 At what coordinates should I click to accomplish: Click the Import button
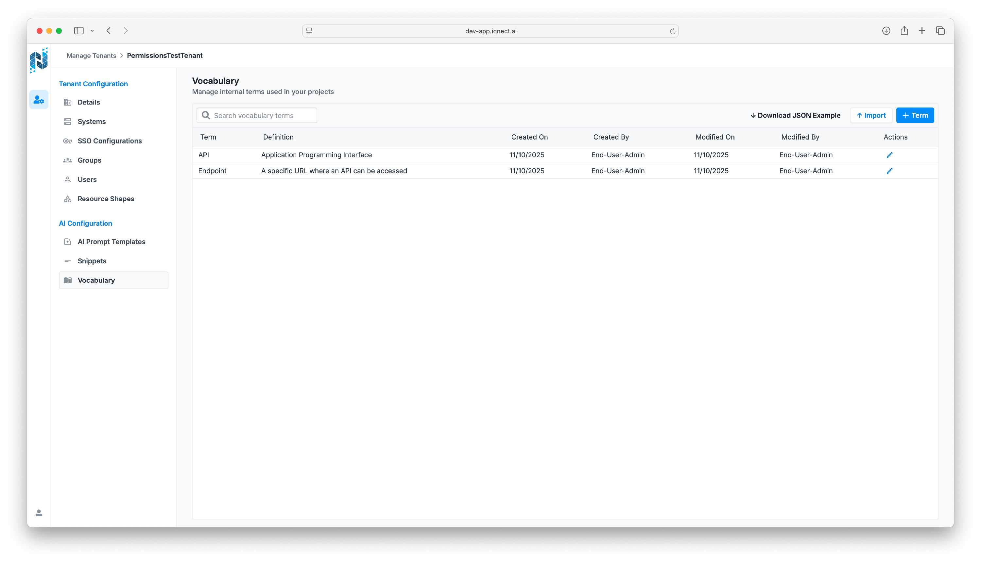point(871,115)
